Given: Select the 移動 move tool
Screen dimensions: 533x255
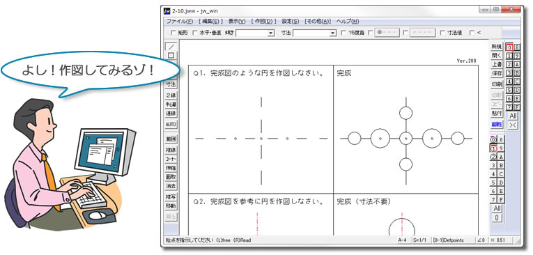Looking at the screenshot, I should [x=171, y=206].
